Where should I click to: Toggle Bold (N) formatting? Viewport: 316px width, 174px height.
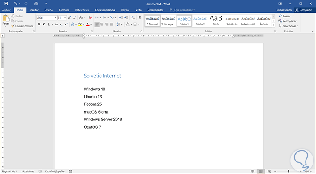39,25
